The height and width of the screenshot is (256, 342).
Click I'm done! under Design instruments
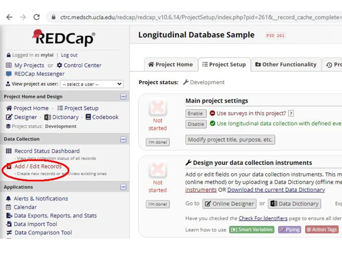point(158,204)
